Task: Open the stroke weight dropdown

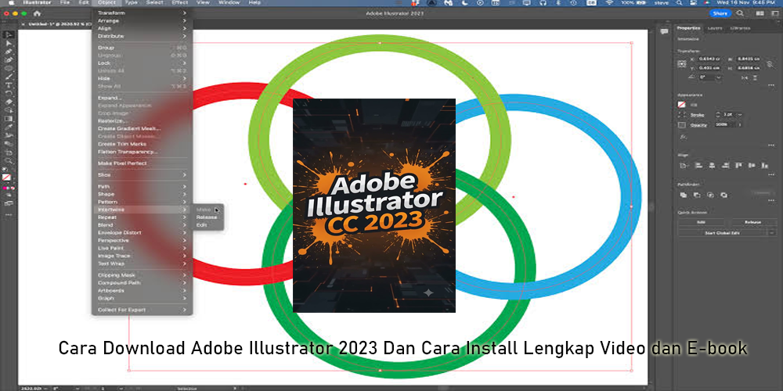Action: tap(740, 115)
